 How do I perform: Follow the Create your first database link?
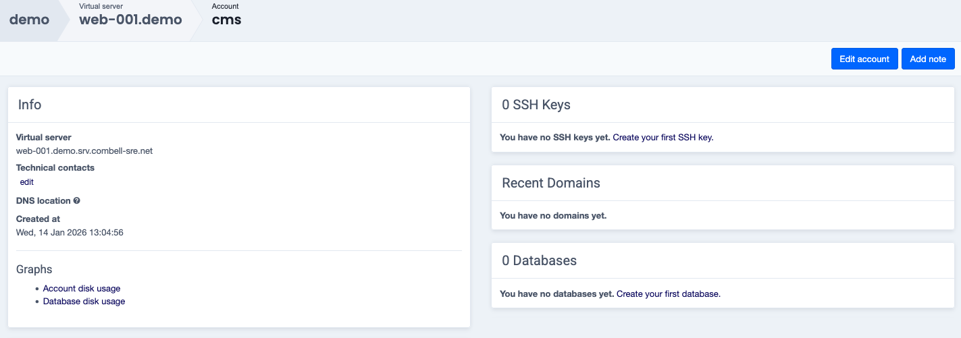click(668, 294)
